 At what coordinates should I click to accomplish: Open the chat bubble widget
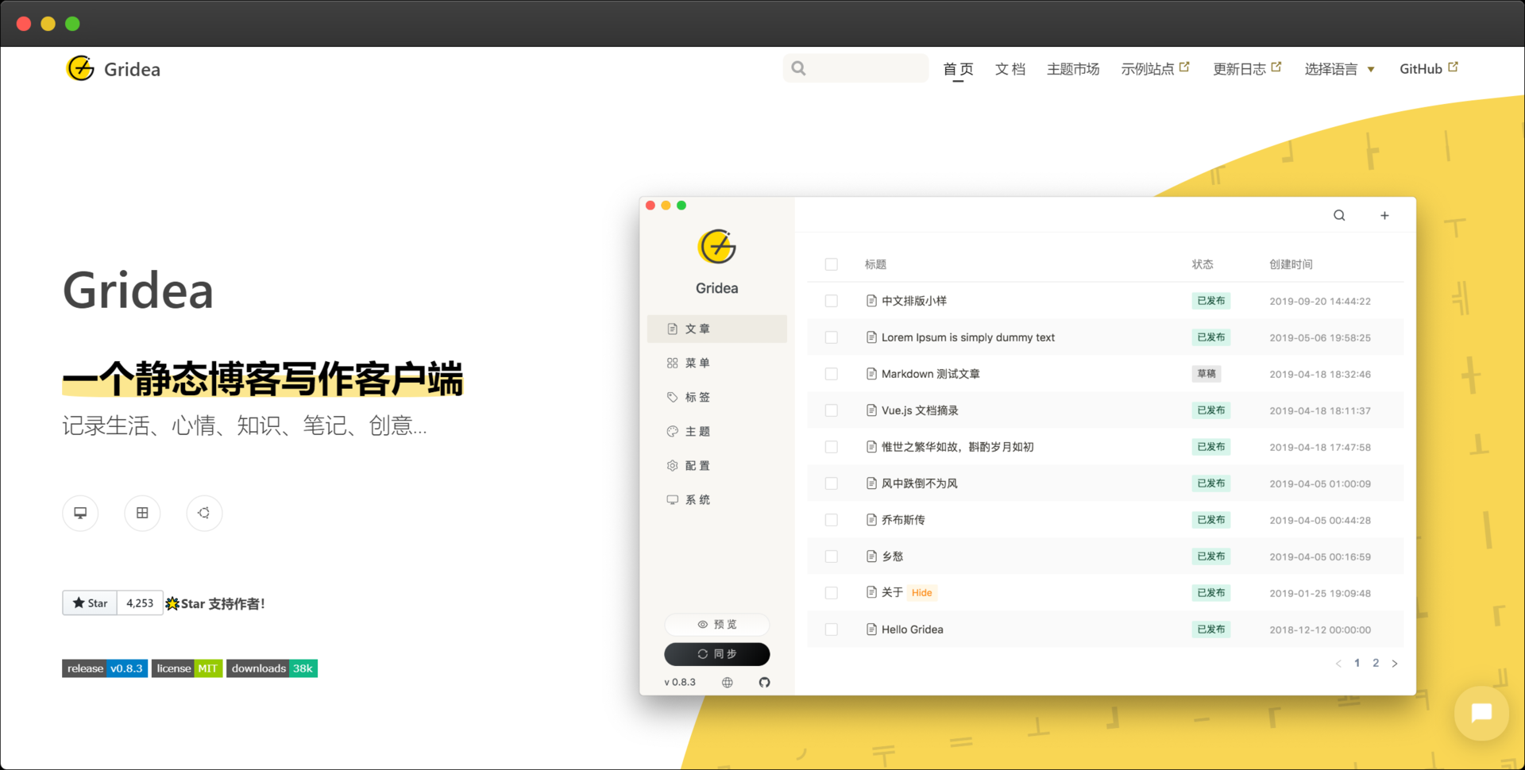[x=1481, y=713]
